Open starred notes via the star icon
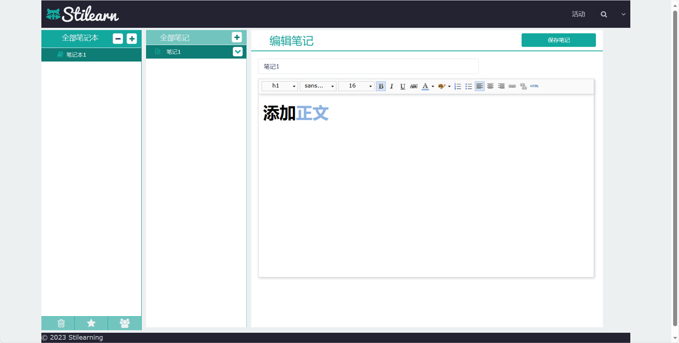The image size is (679, 343). 91,323
